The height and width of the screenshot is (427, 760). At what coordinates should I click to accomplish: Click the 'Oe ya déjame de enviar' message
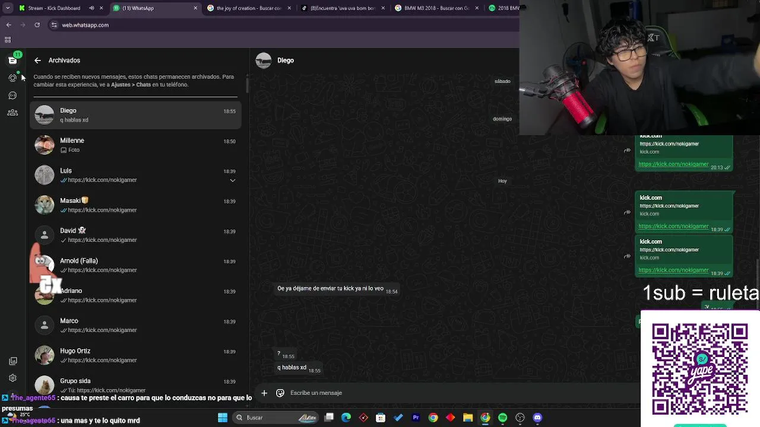pos(337,289)
